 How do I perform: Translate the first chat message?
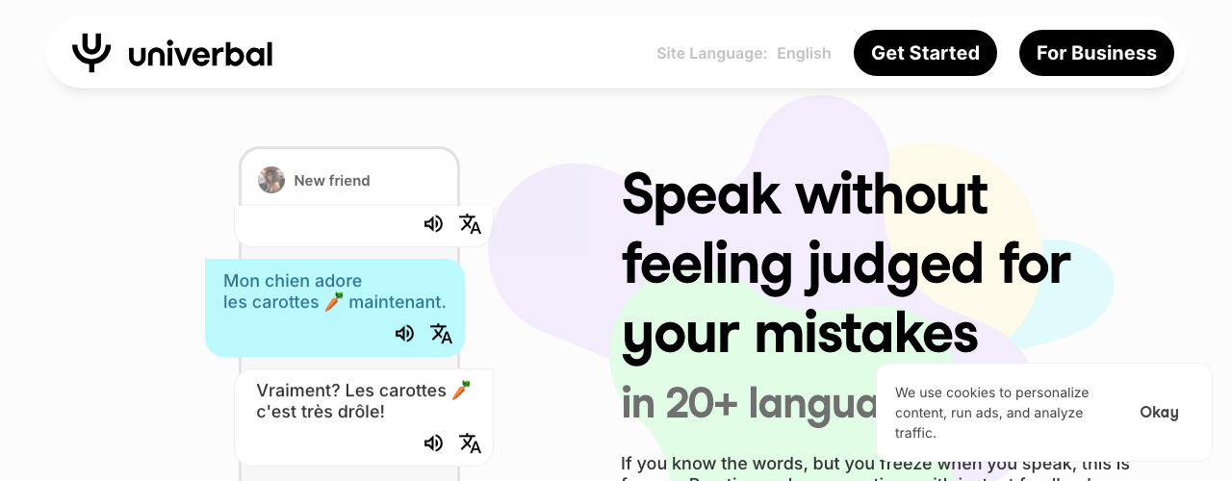click(x=470, y=224)
